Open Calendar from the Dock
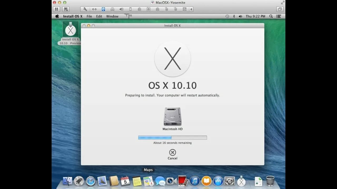Image resolution: width=337 pixels, height=189 pixels. 125,181
